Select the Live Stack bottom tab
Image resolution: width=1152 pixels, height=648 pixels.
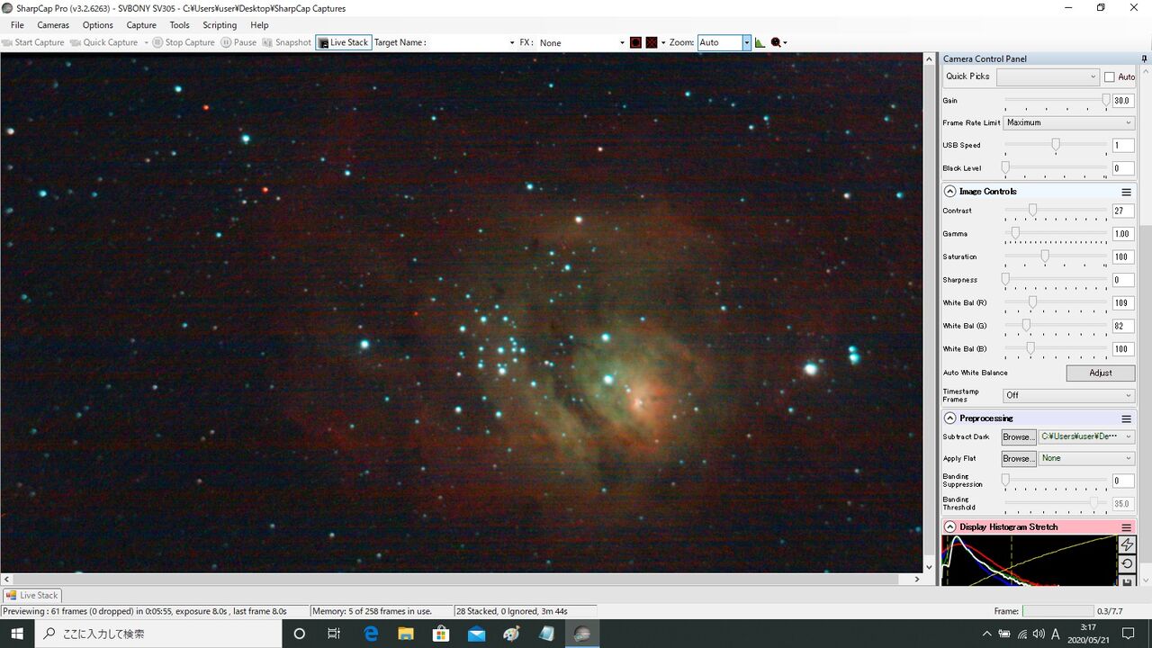pos(31,595)
